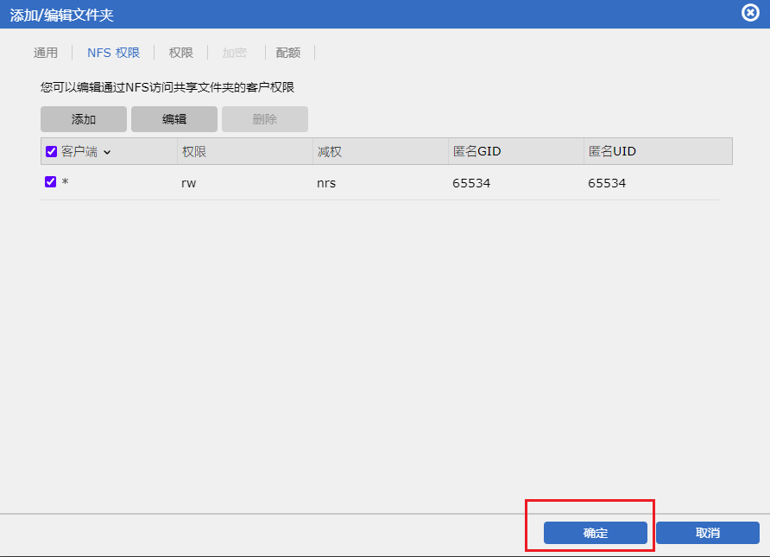Viewport: 770px width, 557px height.
Task: Switch to the 通用 tab
Action: pyautogui.click(x=46, y=53)
